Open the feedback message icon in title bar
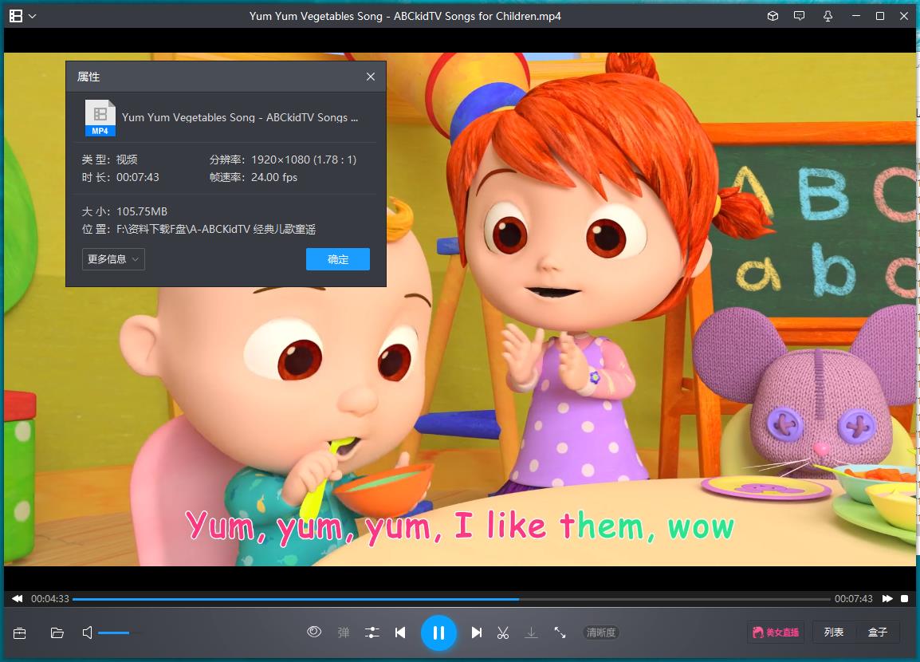This screenshot has height=662, width=920. tap(799, 16)
